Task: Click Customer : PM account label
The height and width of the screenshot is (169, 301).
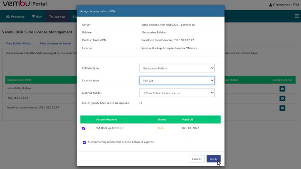Action: coord(286,5)
